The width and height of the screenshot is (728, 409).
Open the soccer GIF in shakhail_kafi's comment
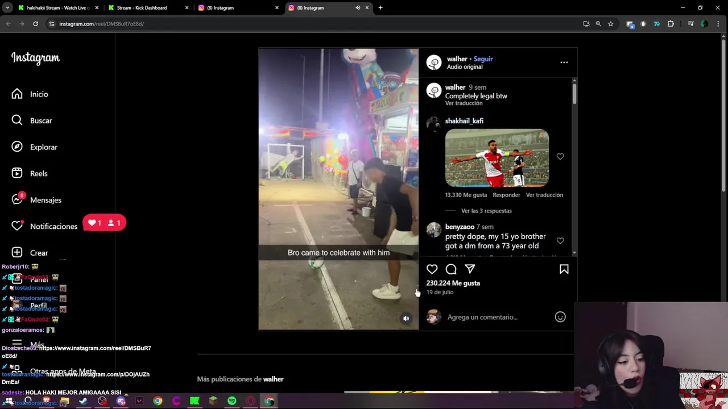[x=497, y=158]
